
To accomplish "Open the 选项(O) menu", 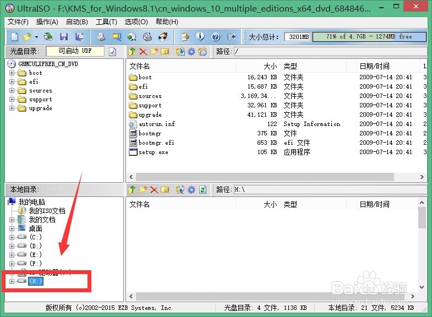I will [136, 22].
